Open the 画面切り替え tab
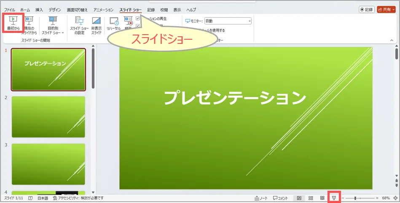 coord(77,10)
